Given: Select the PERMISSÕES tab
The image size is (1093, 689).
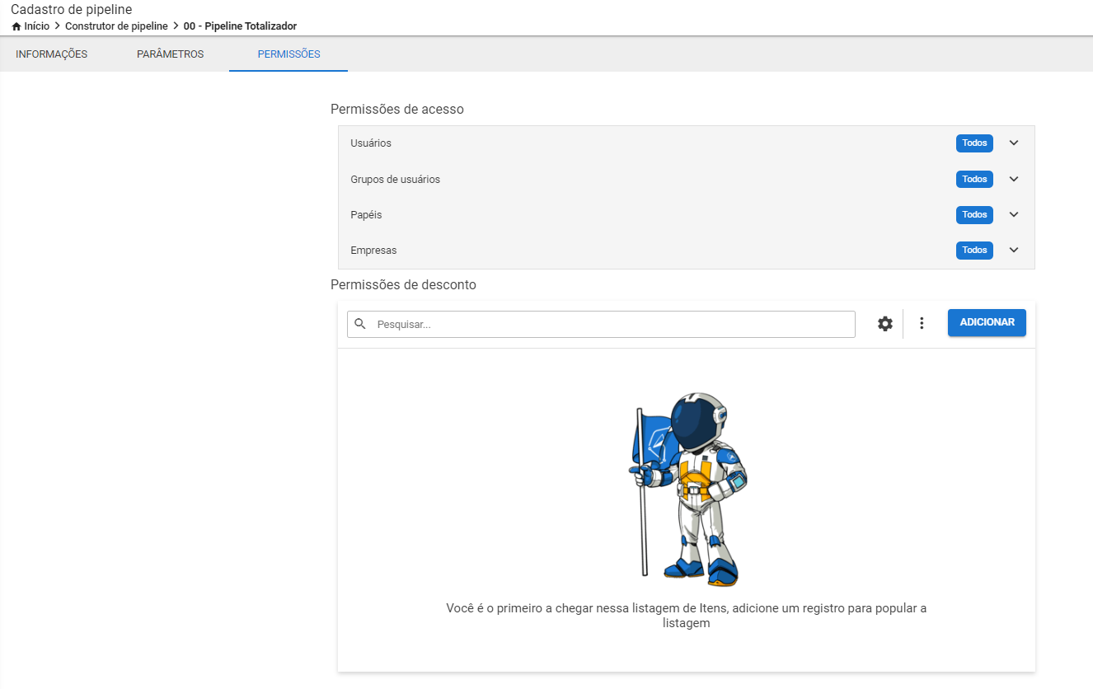Looking at the screenshot, I should (x=288, y=54).
